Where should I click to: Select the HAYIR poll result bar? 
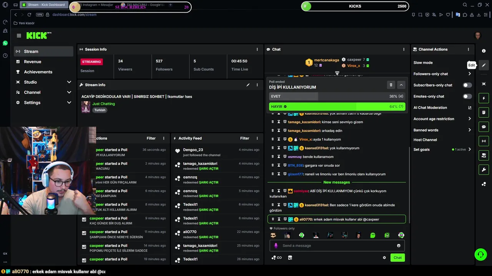[x=337, y=107]
